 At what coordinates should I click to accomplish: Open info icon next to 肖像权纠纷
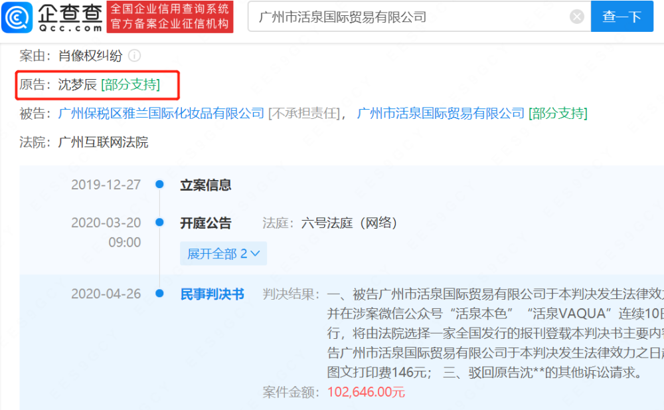coord(135,56)
